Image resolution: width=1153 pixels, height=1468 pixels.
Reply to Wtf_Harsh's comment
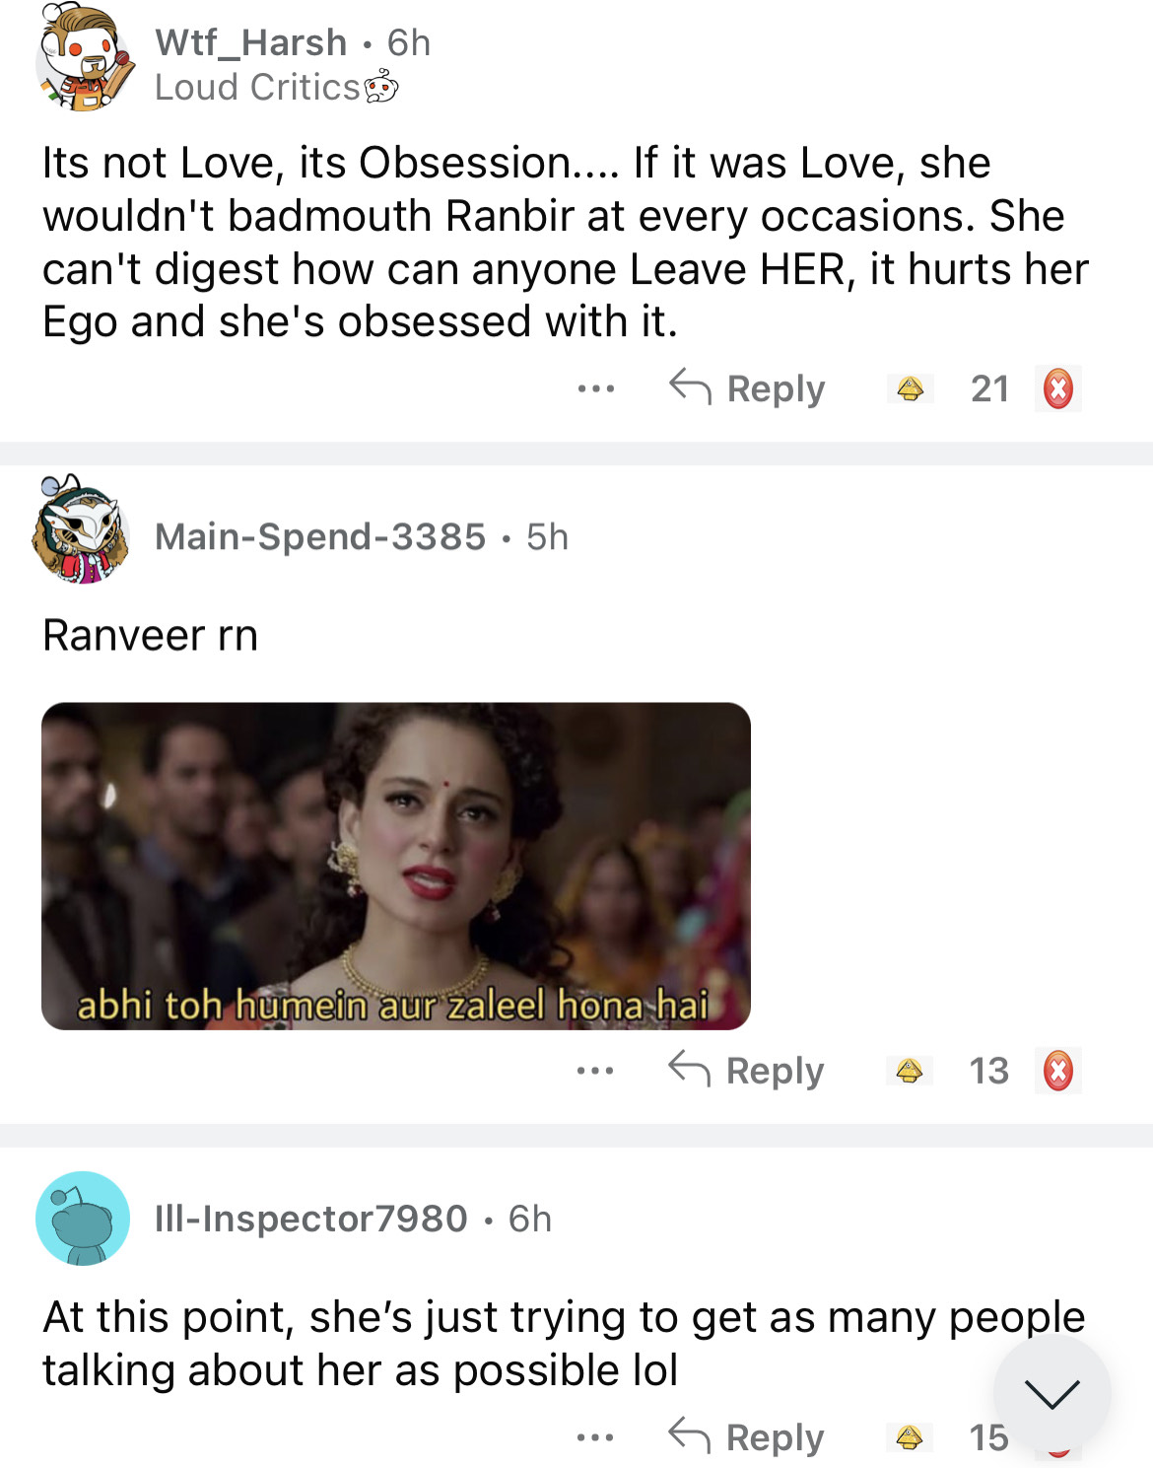[x=747, y=389]
